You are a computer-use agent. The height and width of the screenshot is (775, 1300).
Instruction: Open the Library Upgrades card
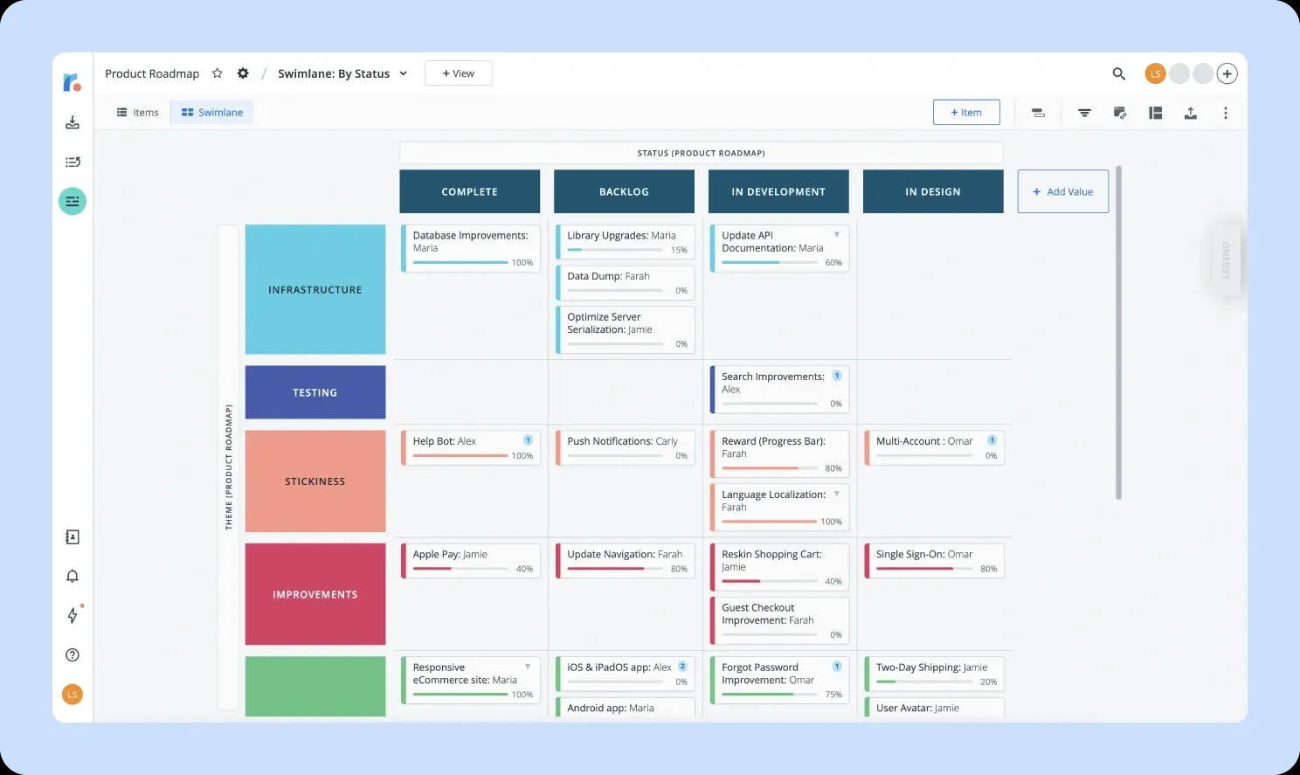pyautogui.click(x=625, y=242)
